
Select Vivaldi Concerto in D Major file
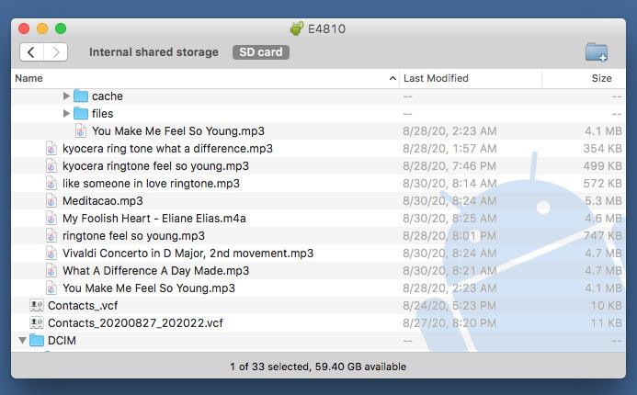click(x=188, y=254)
